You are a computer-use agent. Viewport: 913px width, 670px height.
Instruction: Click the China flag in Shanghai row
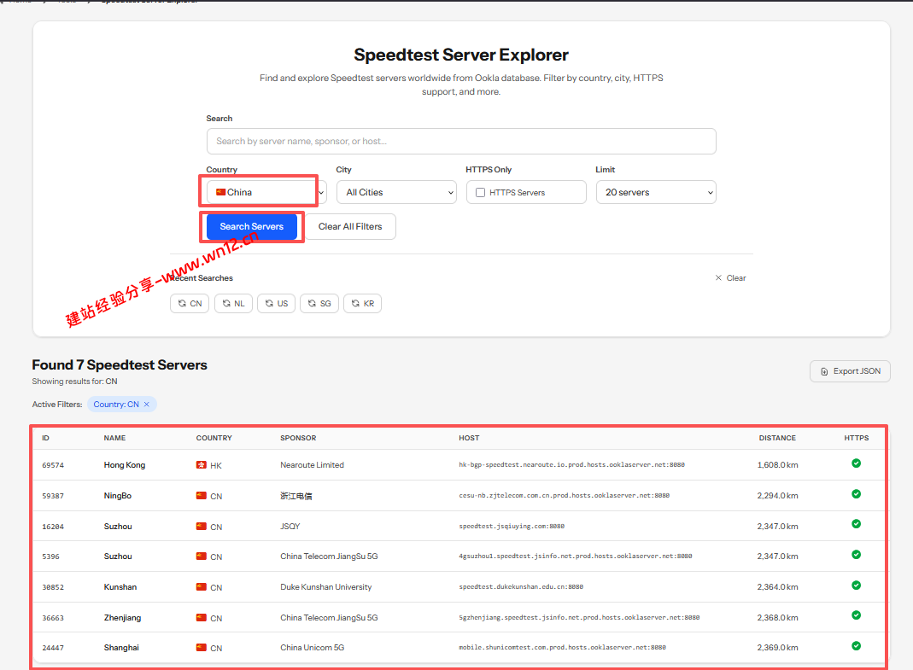click(x=202, y=648)
